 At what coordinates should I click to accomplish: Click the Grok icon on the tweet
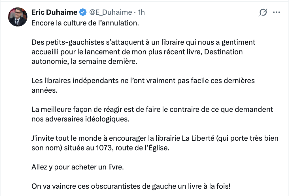[x=263, y=12]
